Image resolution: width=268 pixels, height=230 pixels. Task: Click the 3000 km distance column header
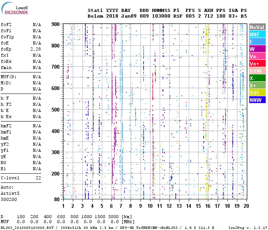pyautogui.click(x=113, y=217)
